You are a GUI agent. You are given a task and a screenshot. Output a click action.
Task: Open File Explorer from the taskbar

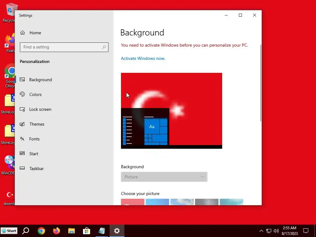tap(72, 231)
